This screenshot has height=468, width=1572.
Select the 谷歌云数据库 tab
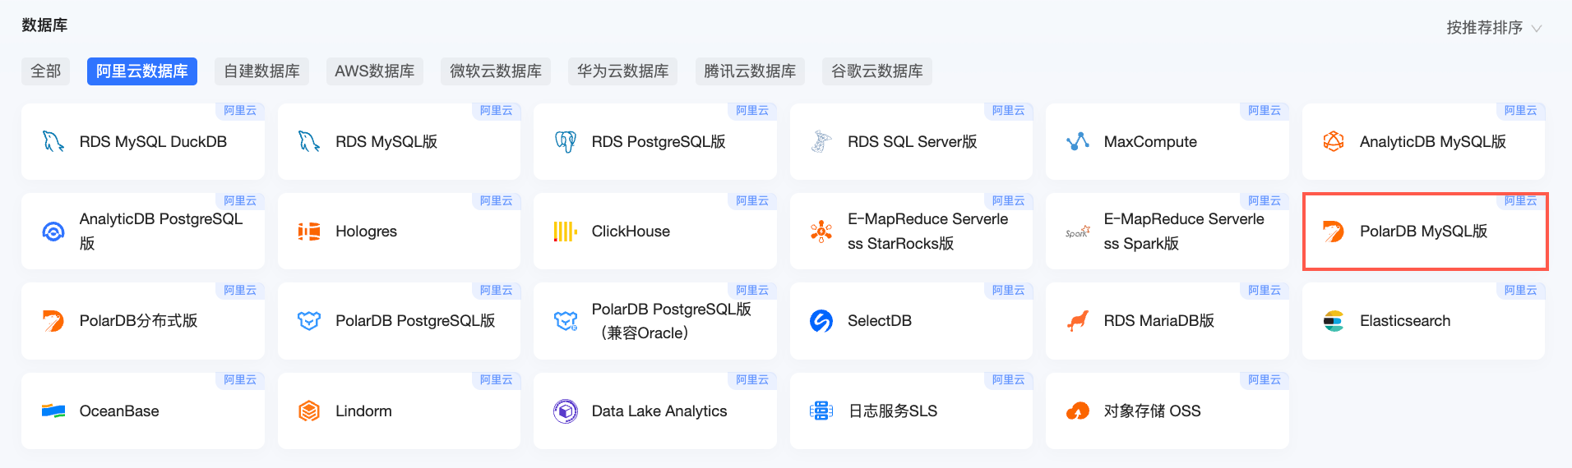877,71
